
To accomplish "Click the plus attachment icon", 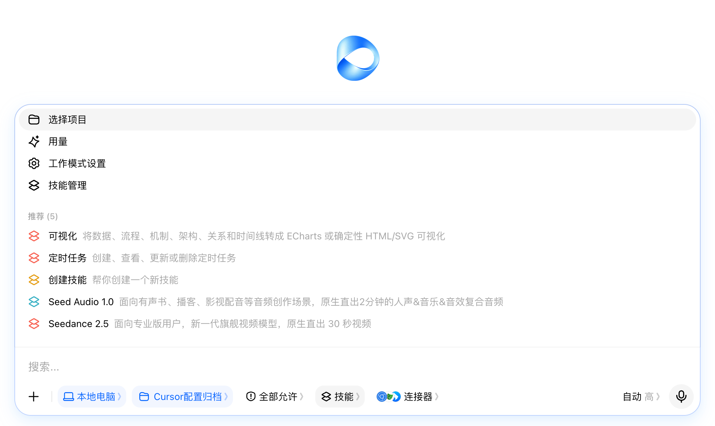I will [34, 397].
